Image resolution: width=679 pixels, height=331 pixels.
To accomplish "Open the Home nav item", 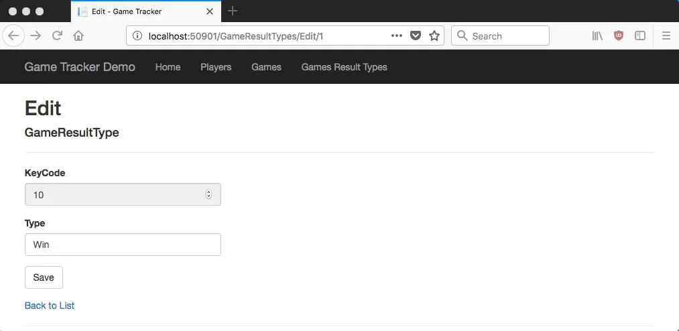I will click(168, 67).
